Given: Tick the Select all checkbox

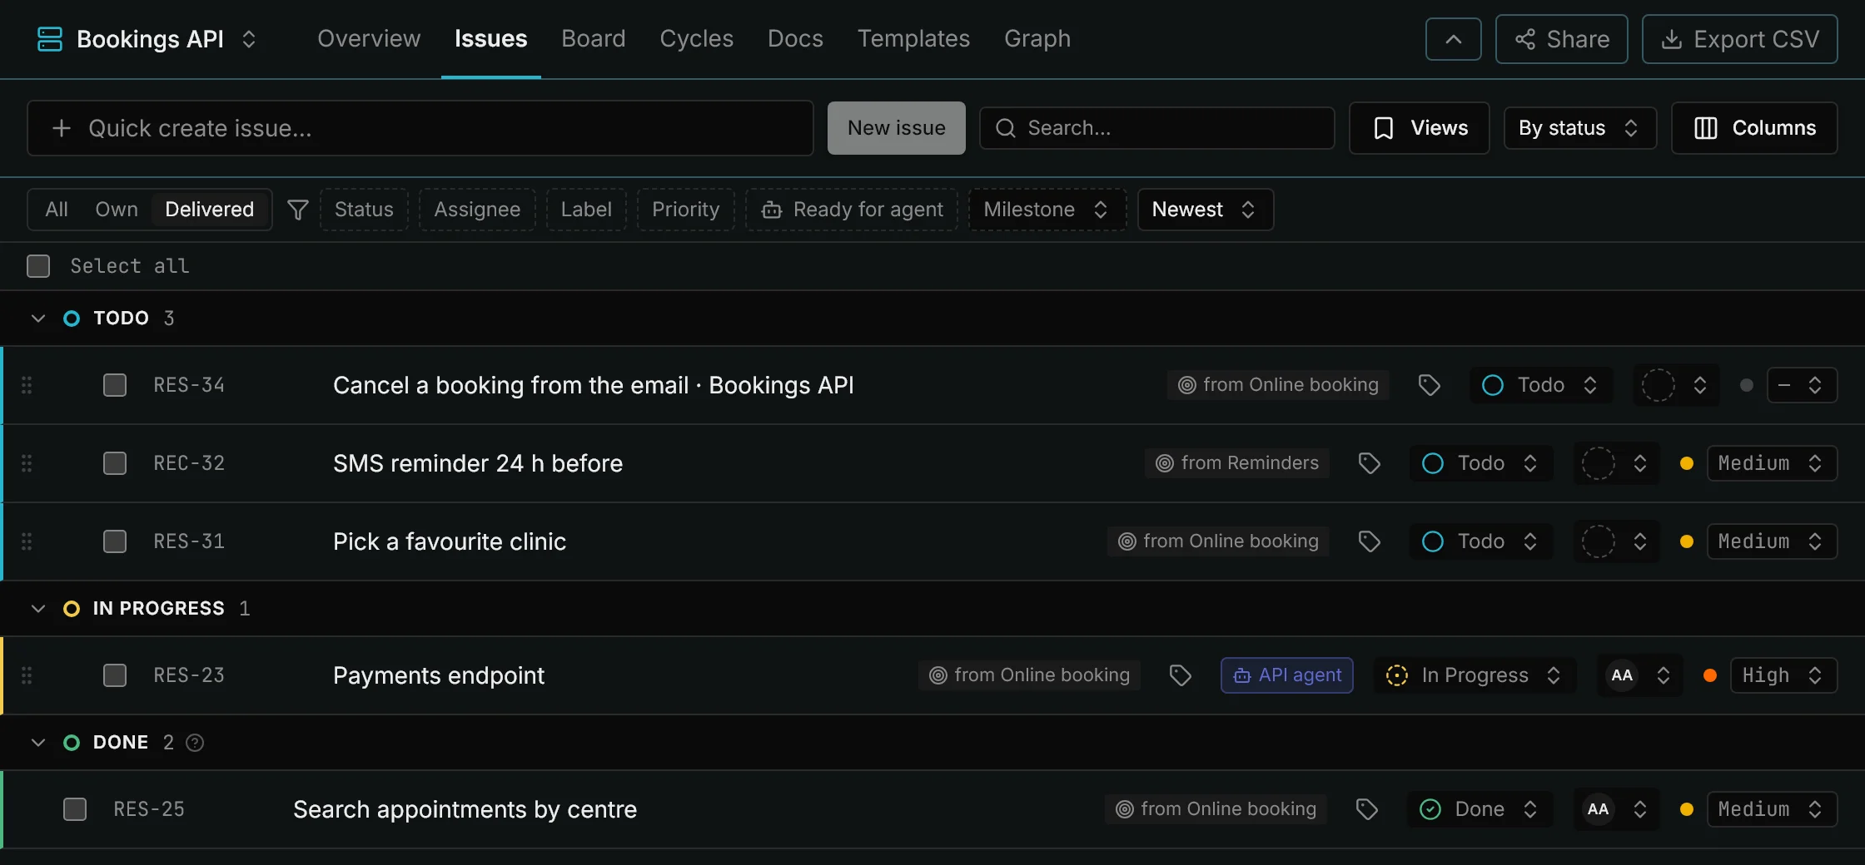Looking at the screenshot, I should (38, 266).
